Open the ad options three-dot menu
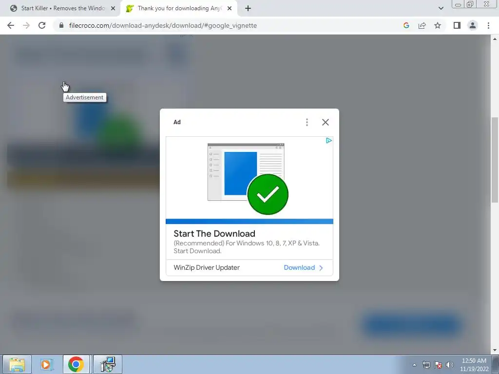Screen dimensions: 499x374 pos(307,122)
